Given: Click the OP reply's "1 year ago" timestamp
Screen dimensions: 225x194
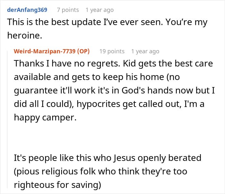Looking at the screenshot, I should [x=145, y=51].
